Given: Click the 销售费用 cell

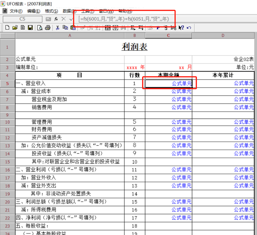Looking at the screenshot, I should [70, 107].
